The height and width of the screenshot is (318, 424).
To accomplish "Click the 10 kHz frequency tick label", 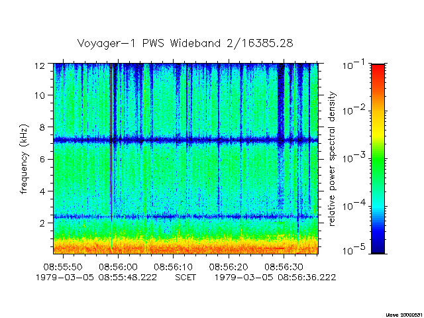I will (x=40, y=95).
